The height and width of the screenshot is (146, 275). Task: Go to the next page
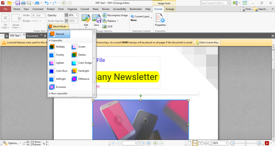pyautogui.click(x=143, y=143)
